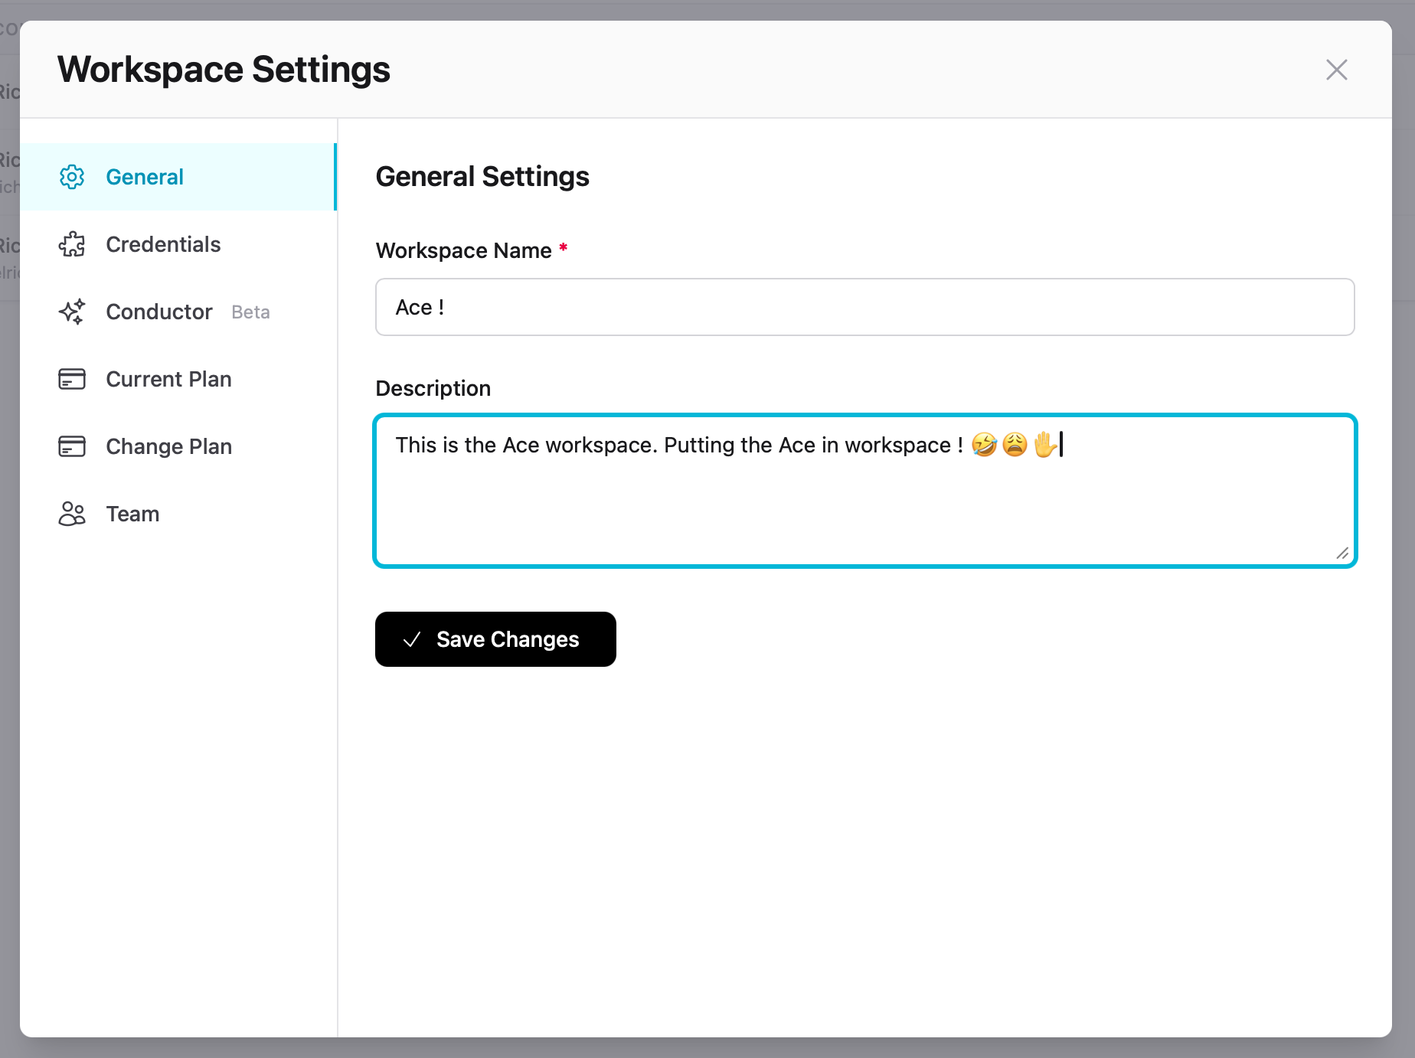Click the card icon beside Current Plan
1415x1058 pixels.
pos(72,379)
